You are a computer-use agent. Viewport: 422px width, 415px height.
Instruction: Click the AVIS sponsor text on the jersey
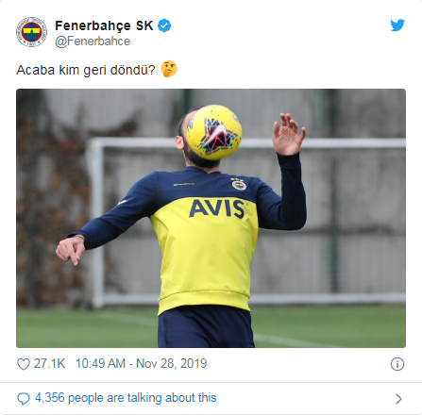tap(217, 208)
